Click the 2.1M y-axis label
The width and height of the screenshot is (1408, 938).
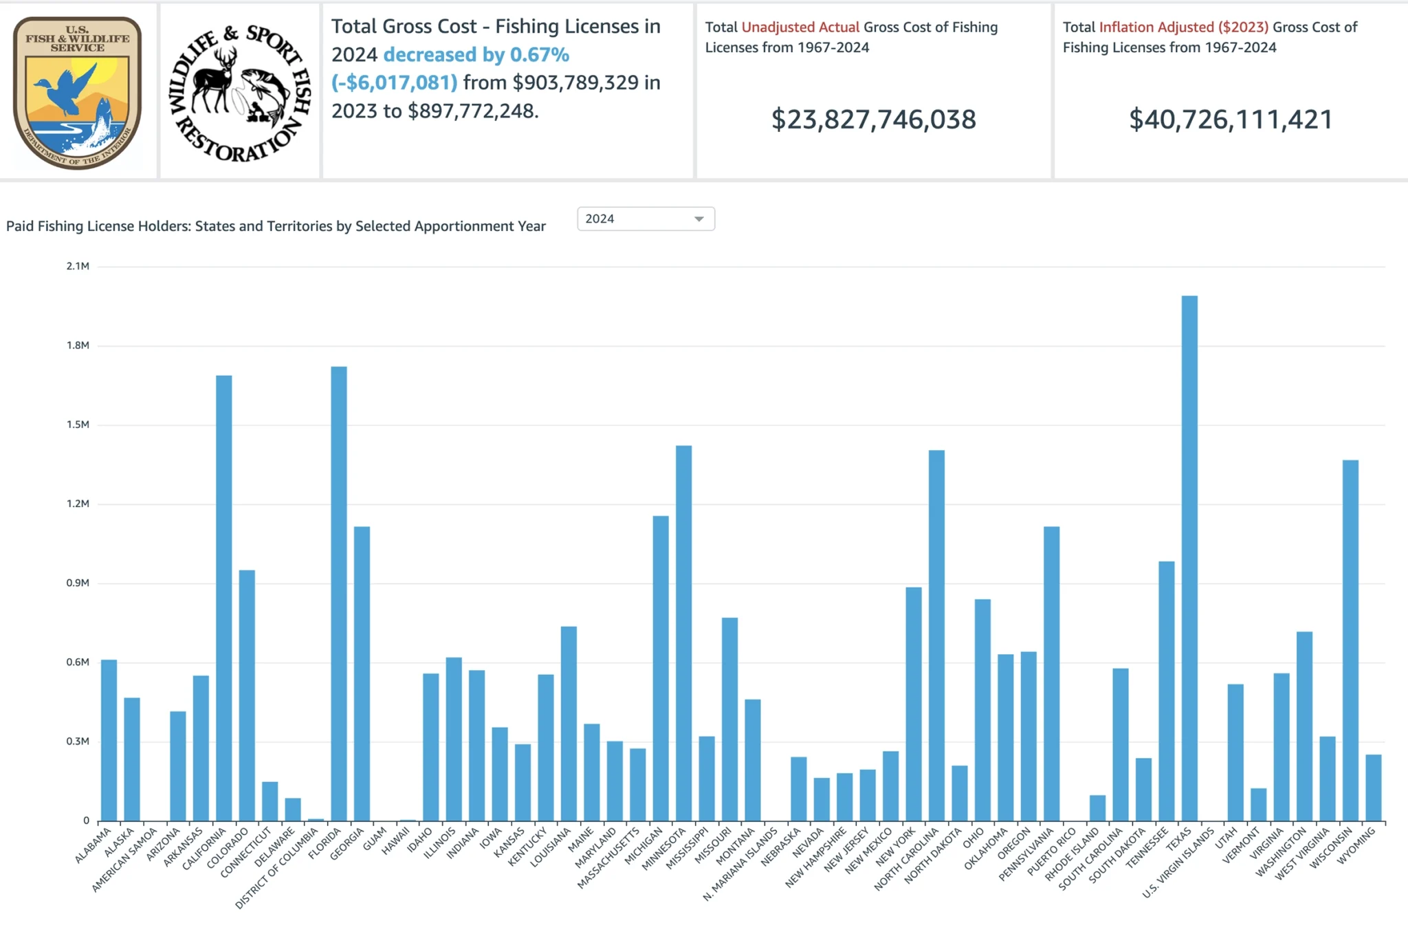[x=78, y=266]
